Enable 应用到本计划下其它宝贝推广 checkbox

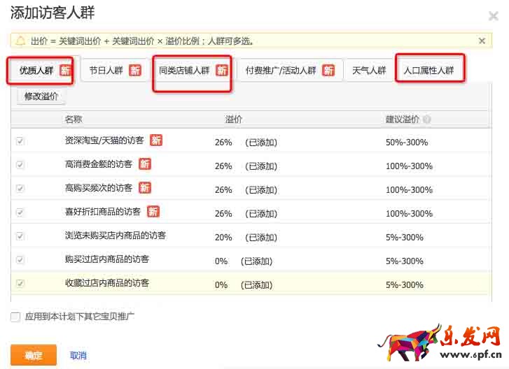click(x=15, y=317)
